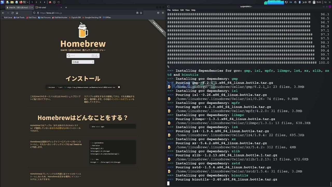Open tracking protection shield icon

[34, 13]
